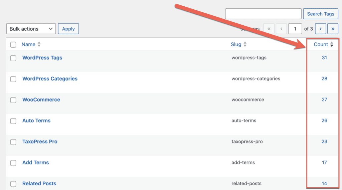
Task: Open the Add Terms tag
Action: [35, 163]
